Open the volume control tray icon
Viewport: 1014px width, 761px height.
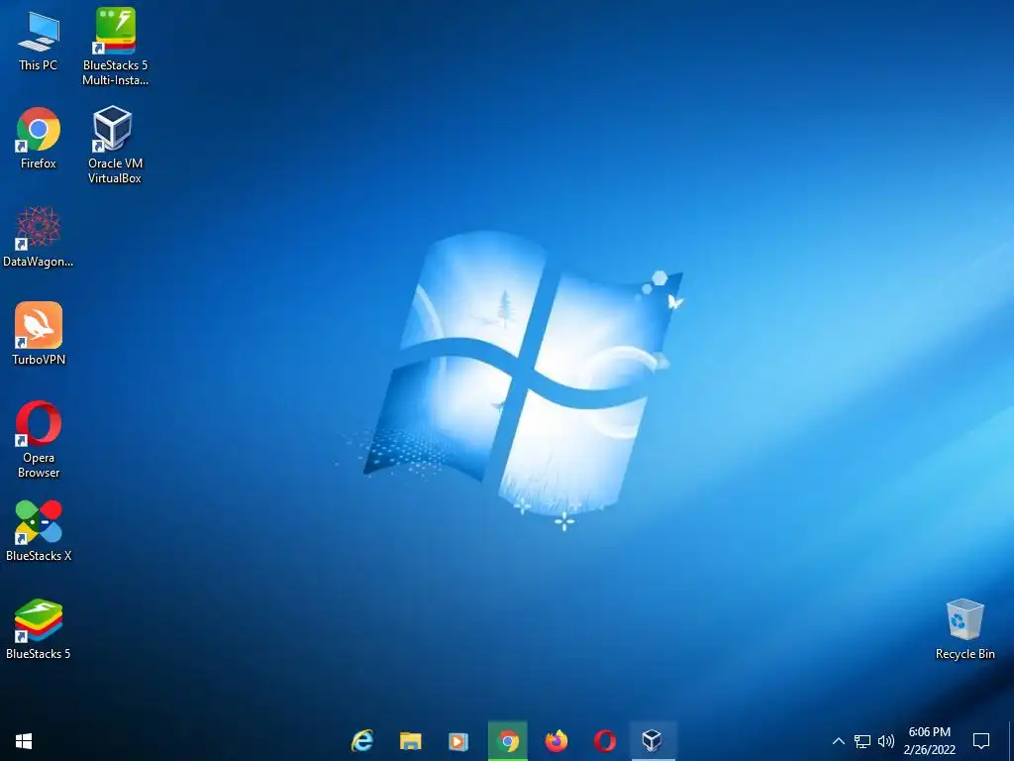click(x=885, y=741)
